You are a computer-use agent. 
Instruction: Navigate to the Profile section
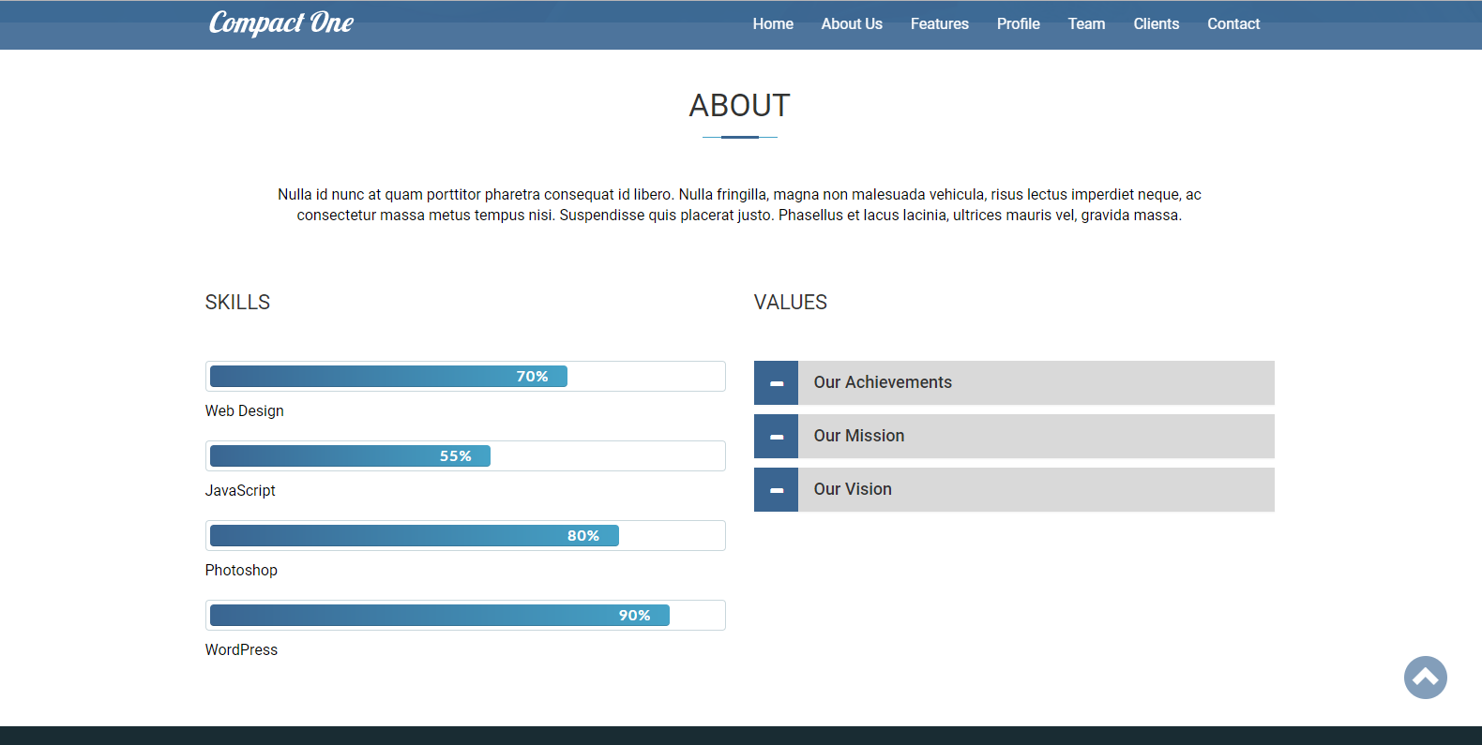coord(1018,24)
